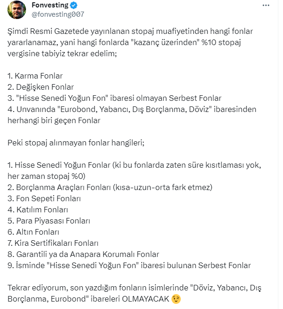Click the blue verified badge

tap(73, 6)
